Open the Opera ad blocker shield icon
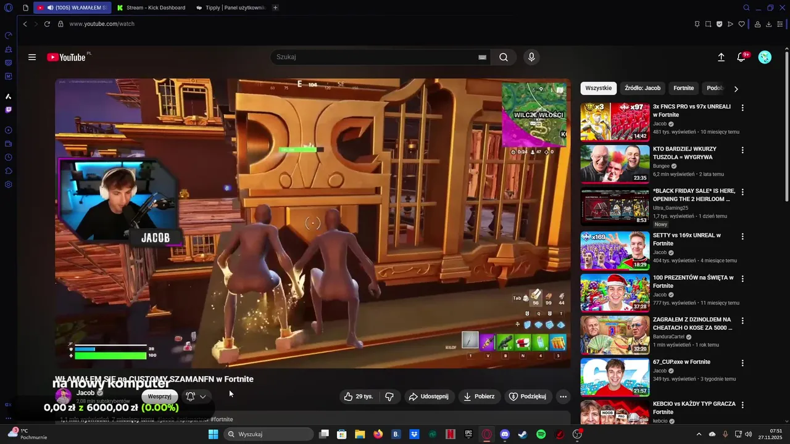Image resolution: width=790 pixels, height=444 pixels. 719,24
